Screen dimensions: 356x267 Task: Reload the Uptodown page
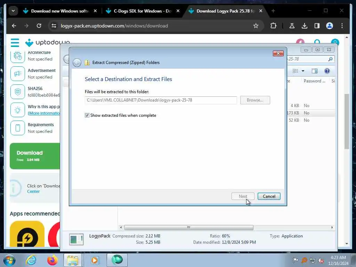point(39,26)
